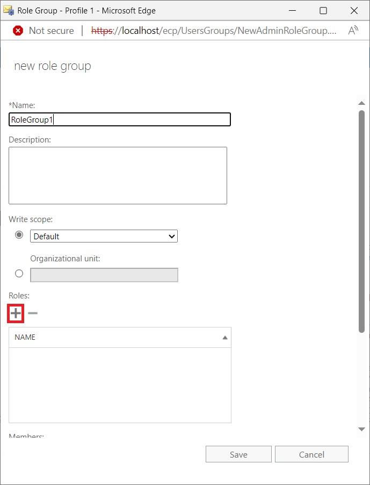Select the Default write scope radio button
370x485 pixels.
tap(19, 235)
